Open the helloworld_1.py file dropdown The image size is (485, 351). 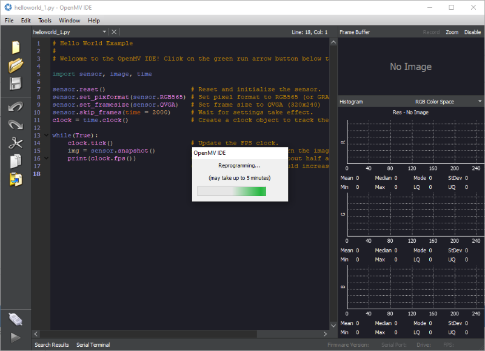(x=104, y=32)
